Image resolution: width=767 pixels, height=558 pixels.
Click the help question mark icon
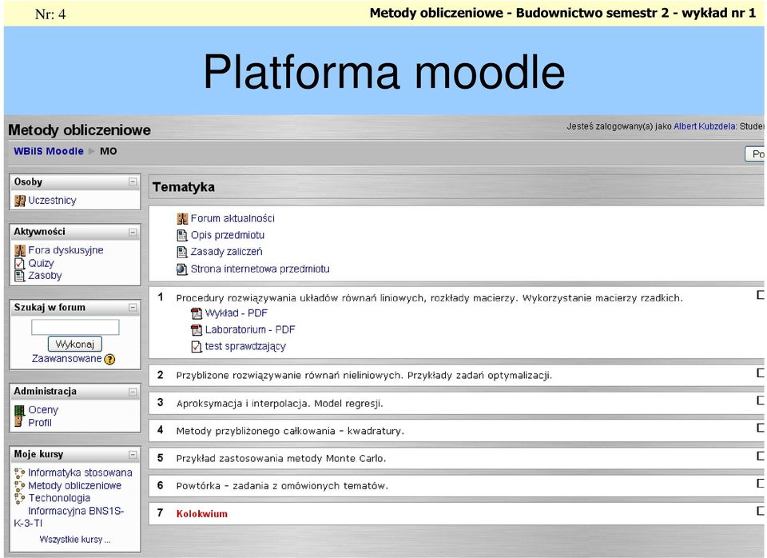pos(109,359)
